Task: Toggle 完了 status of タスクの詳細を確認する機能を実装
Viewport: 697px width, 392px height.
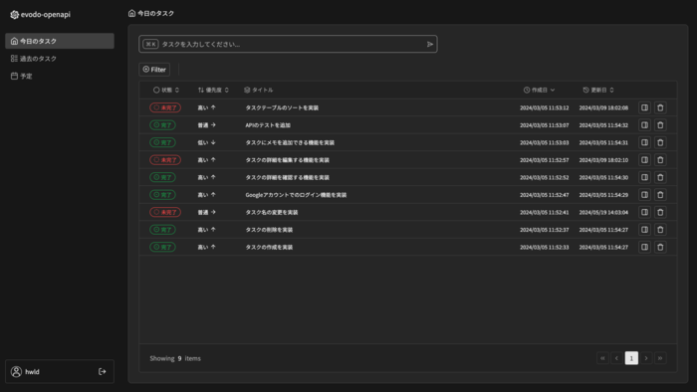Action: click(x=162, y=177)
